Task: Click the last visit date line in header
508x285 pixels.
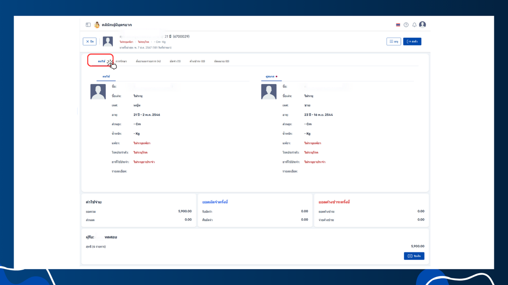Action: click(x=146, y=47)
